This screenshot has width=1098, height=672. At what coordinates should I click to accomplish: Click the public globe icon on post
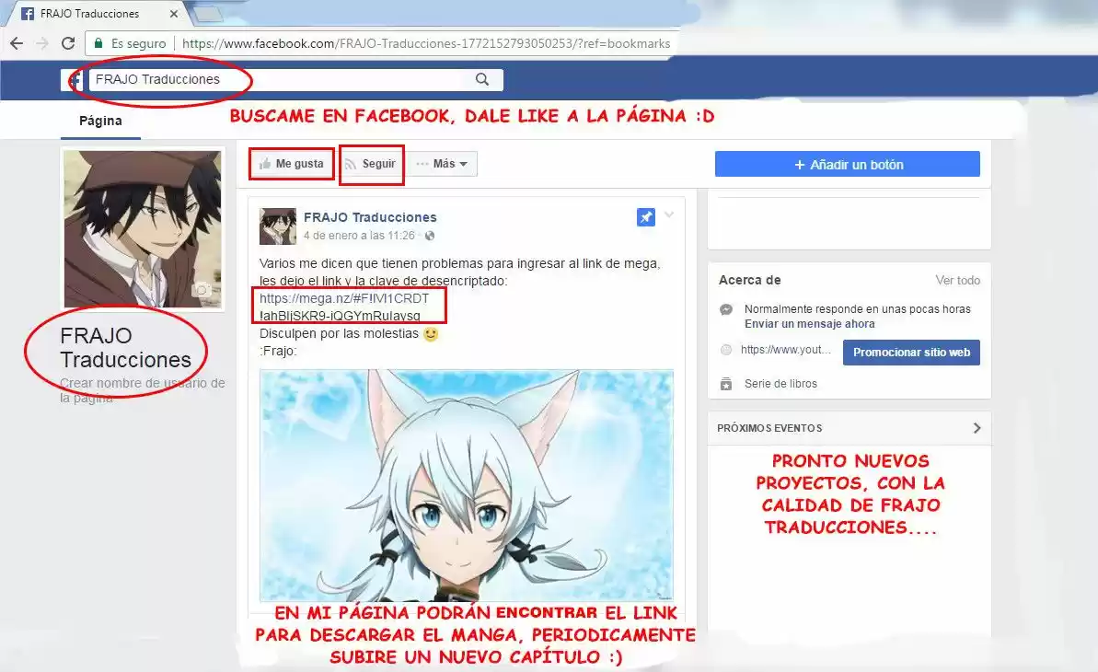tap(430, 236)
